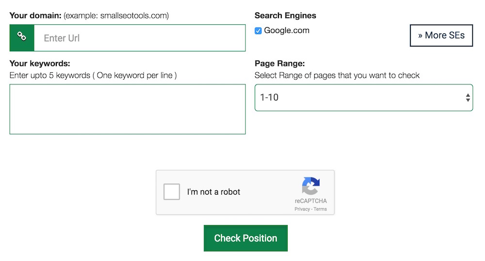Viewport: 485px width, 261px height.
Task: Click the I'm not a robot text
Action: coord(214,192)
